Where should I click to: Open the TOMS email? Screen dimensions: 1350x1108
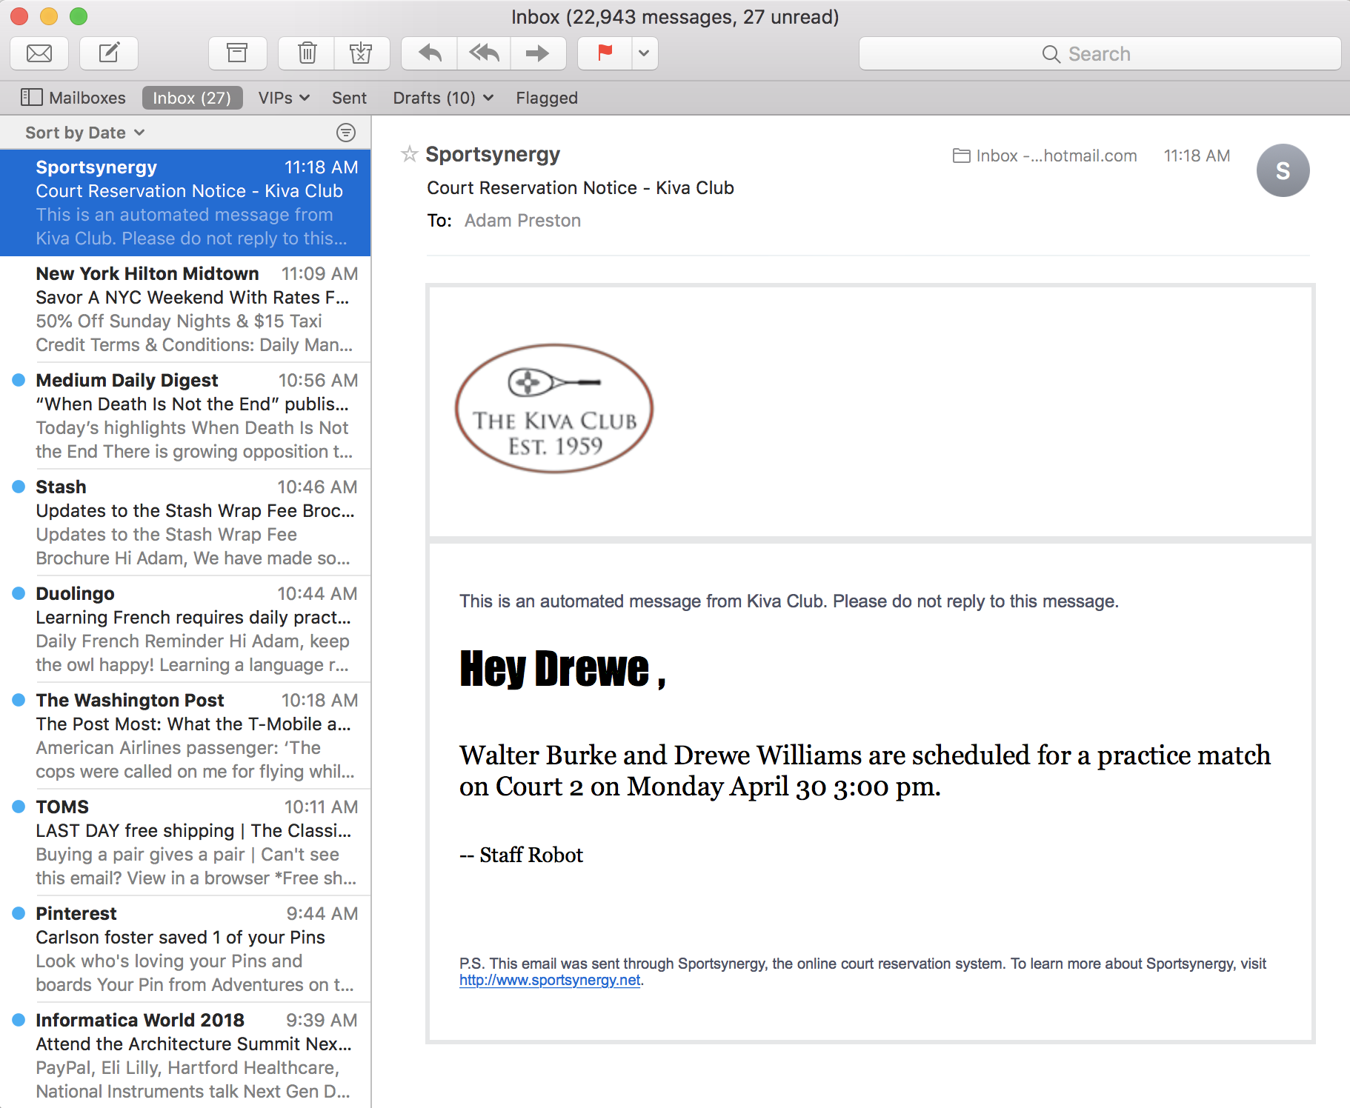[185, 842]
